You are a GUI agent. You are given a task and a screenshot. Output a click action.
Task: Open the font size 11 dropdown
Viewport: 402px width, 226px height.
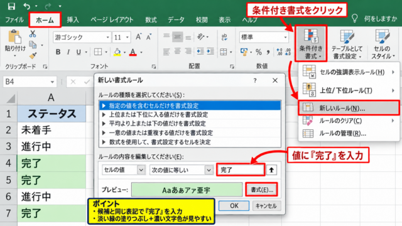[x=127, y=38]
